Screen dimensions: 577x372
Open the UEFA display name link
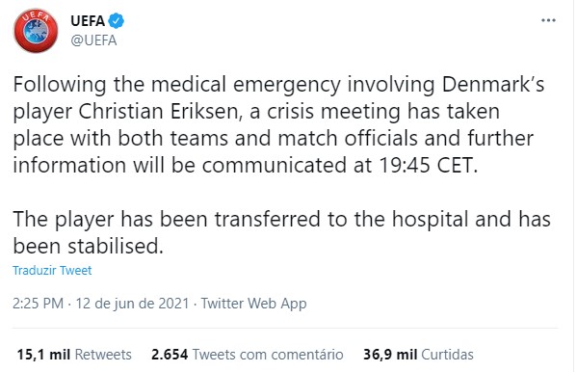(88, 21)
